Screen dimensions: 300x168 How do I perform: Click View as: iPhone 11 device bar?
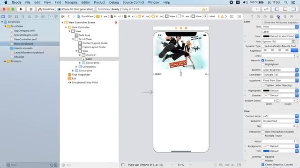pos(146,165)
